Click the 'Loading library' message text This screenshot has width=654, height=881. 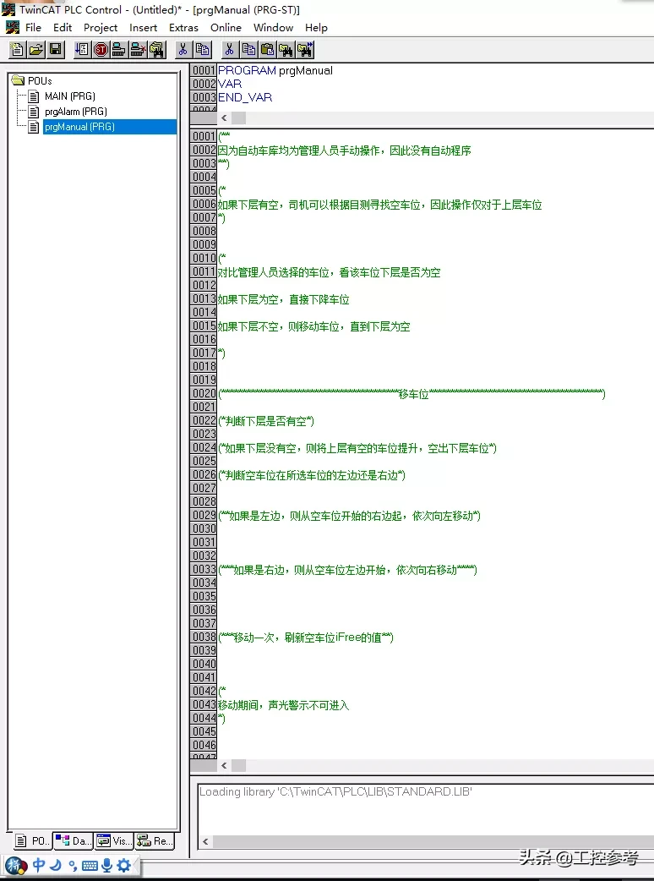[335, 791]
